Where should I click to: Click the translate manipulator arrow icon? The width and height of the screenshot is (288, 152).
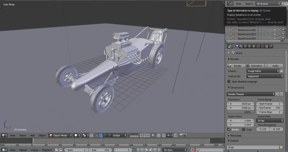tap(101, 135)
